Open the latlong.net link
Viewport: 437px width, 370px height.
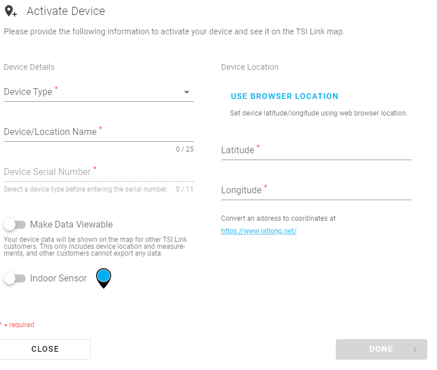point(259,231)
